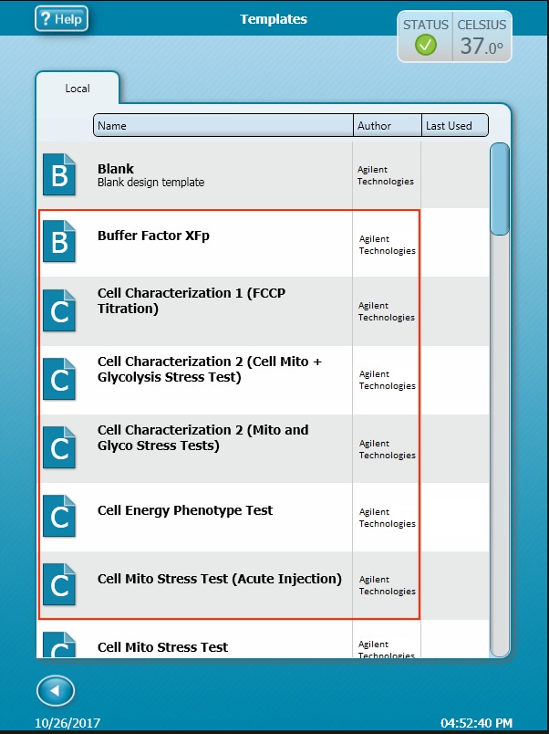Screen dimensions: 549x734
Task: Sort by Last Used column header
Action: point(454,126)
